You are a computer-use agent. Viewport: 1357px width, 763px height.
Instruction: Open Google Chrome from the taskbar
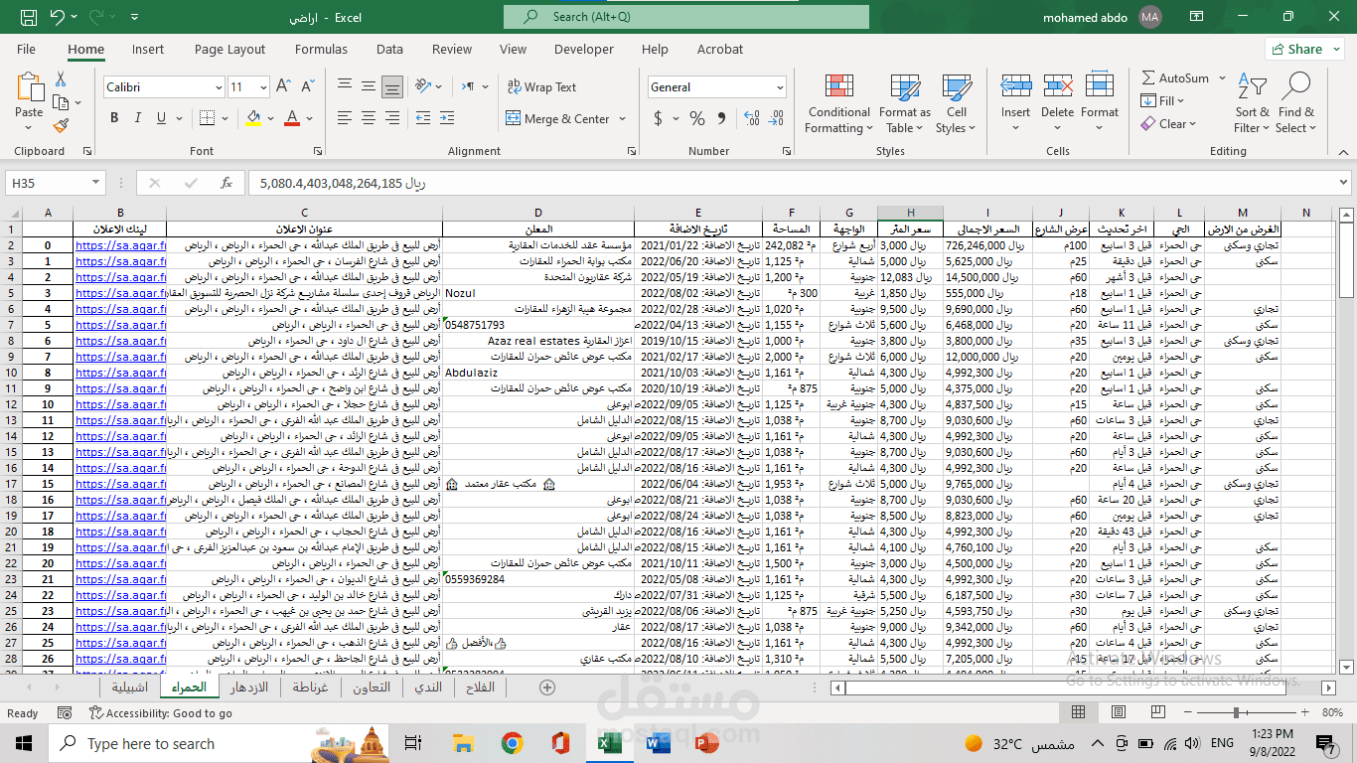(x=512, y=743)
